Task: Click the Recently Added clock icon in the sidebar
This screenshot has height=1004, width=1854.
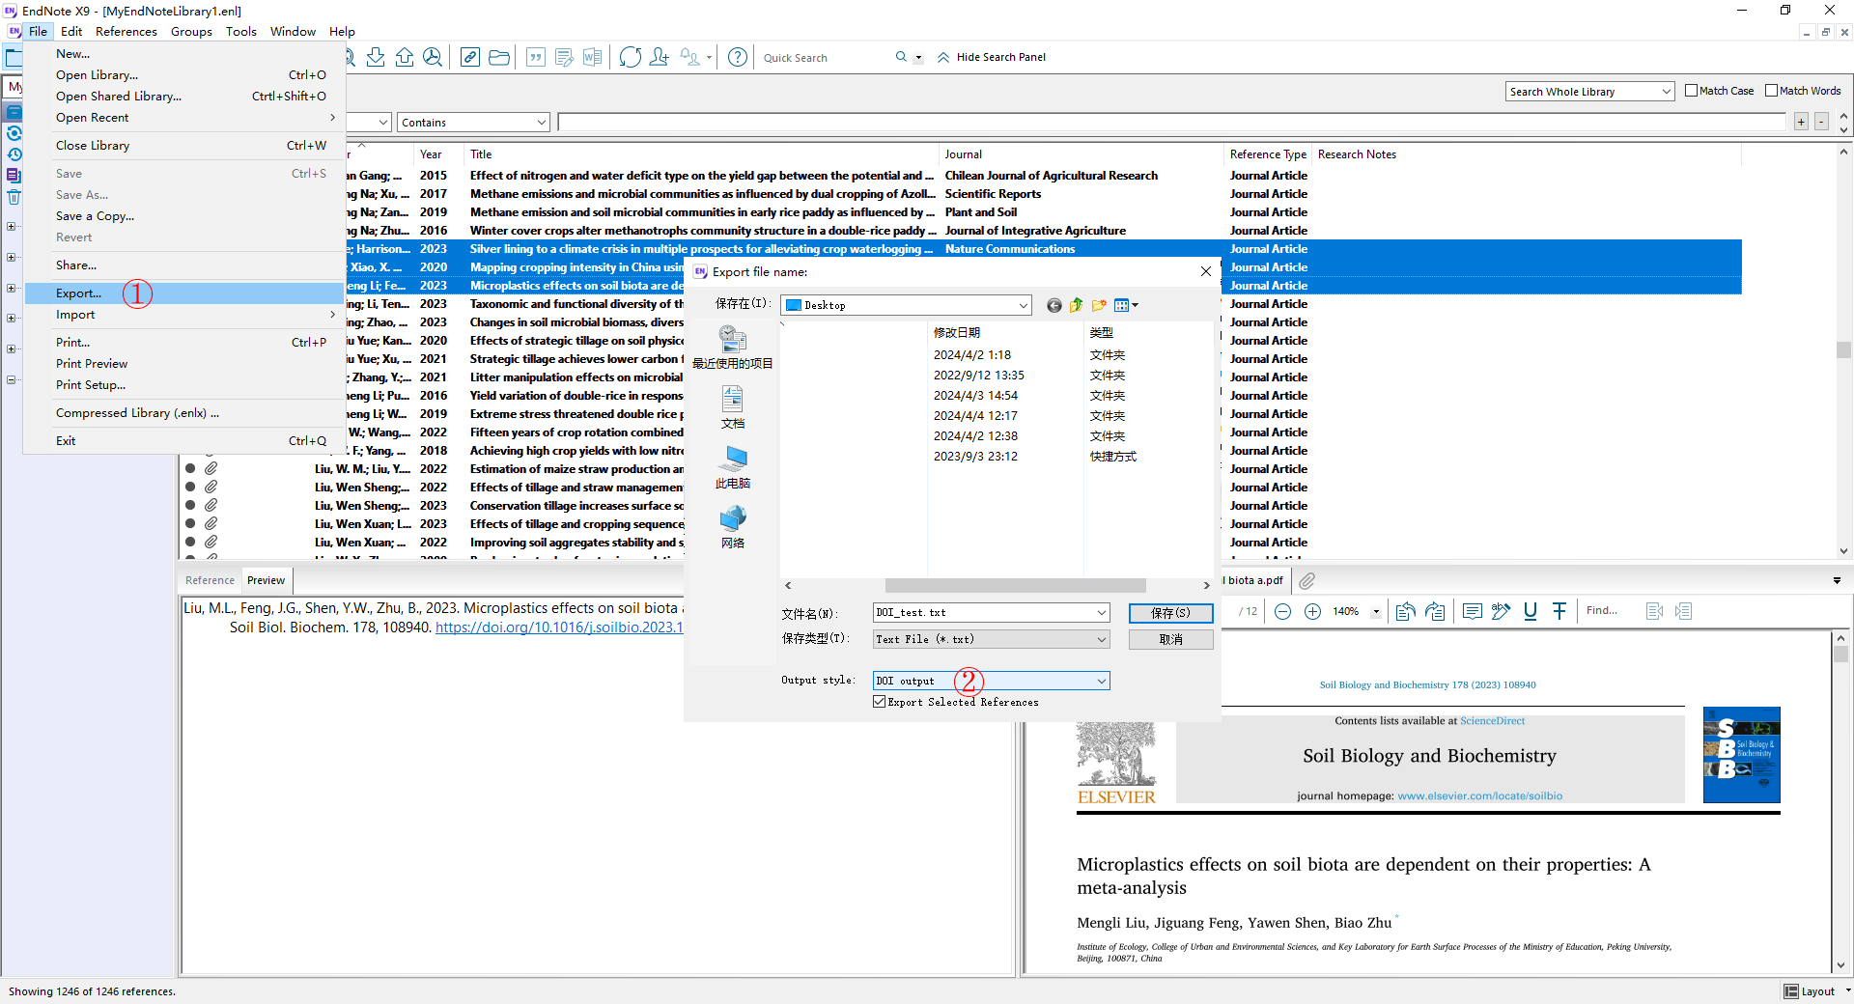Action: pos(14,154)
